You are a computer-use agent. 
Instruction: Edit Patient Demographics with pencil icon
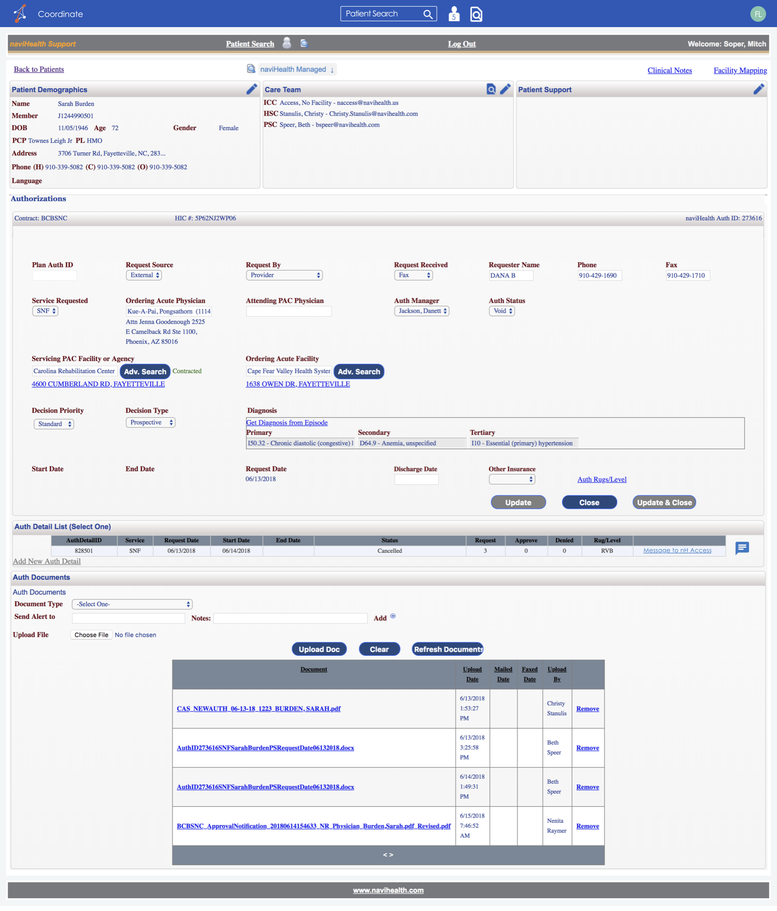(x=252, y=89)
